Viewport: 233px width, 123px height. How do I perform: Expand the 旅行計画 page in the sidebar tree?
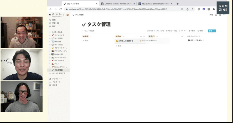50,41
